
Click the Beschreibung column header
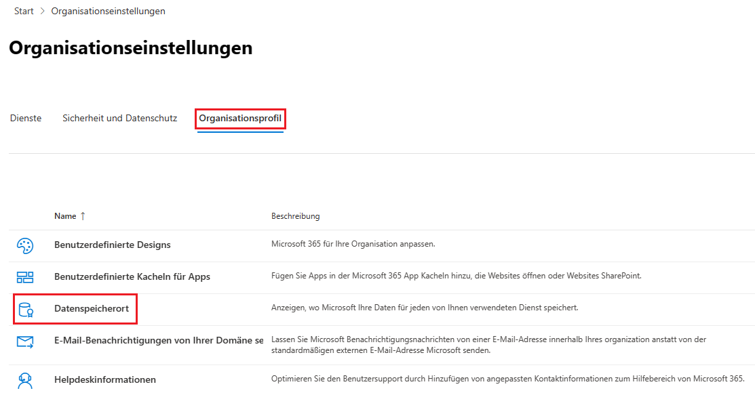tap(296, 217)
